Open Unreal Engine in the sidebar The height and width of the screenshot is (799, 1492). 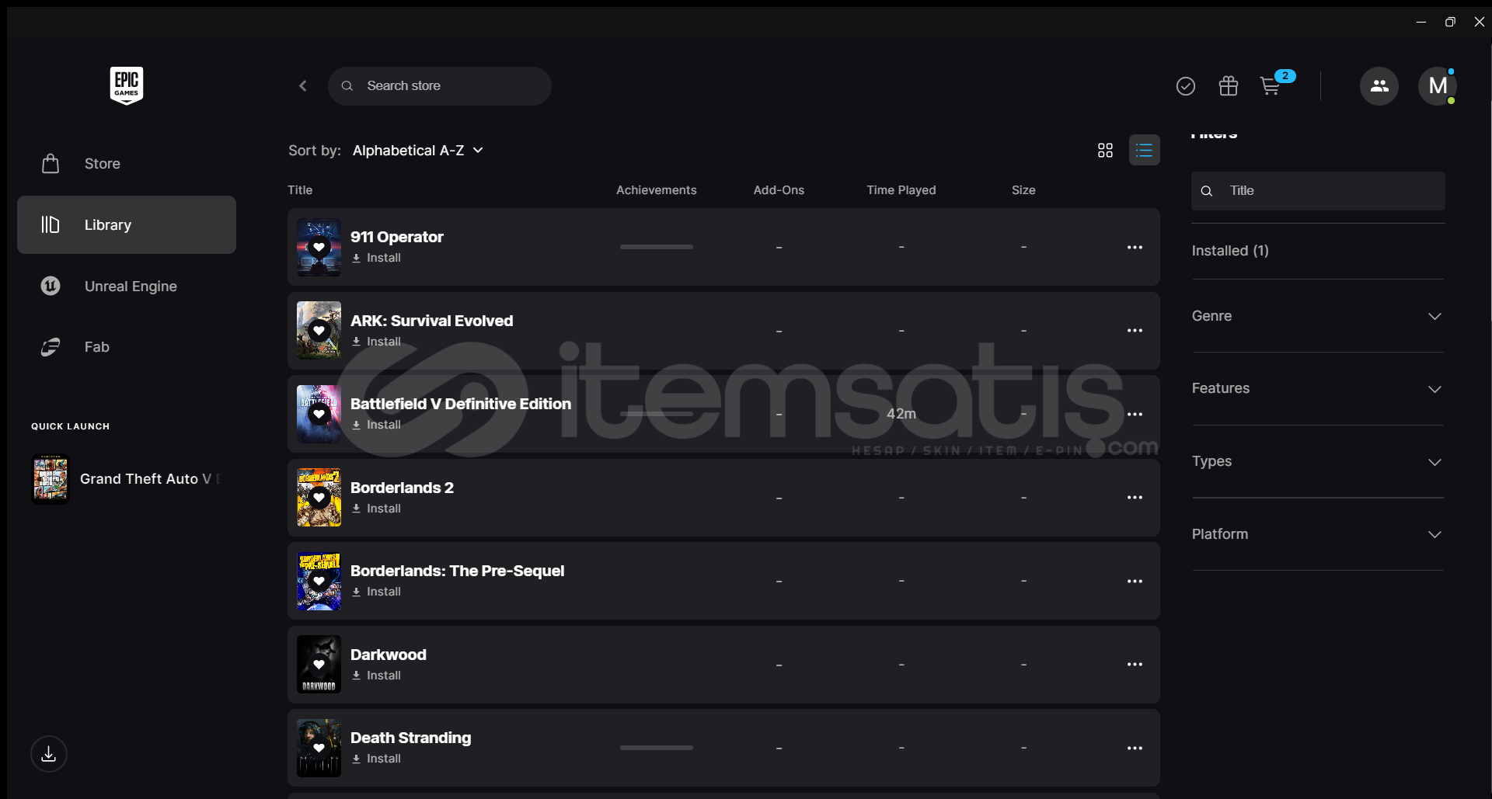[x=130, y=287]
